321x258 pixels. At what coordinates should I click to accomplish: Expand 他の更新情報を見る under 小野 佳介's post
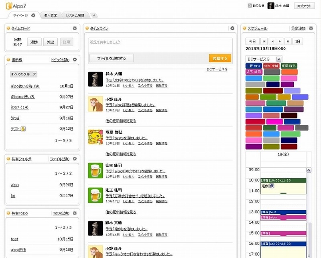[x=121, y=120]
